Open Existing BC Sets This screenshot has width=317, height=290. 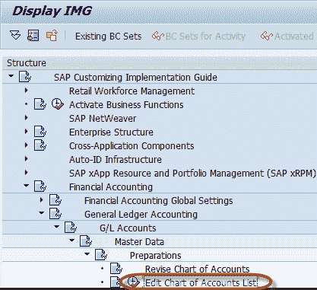point(108,37)
